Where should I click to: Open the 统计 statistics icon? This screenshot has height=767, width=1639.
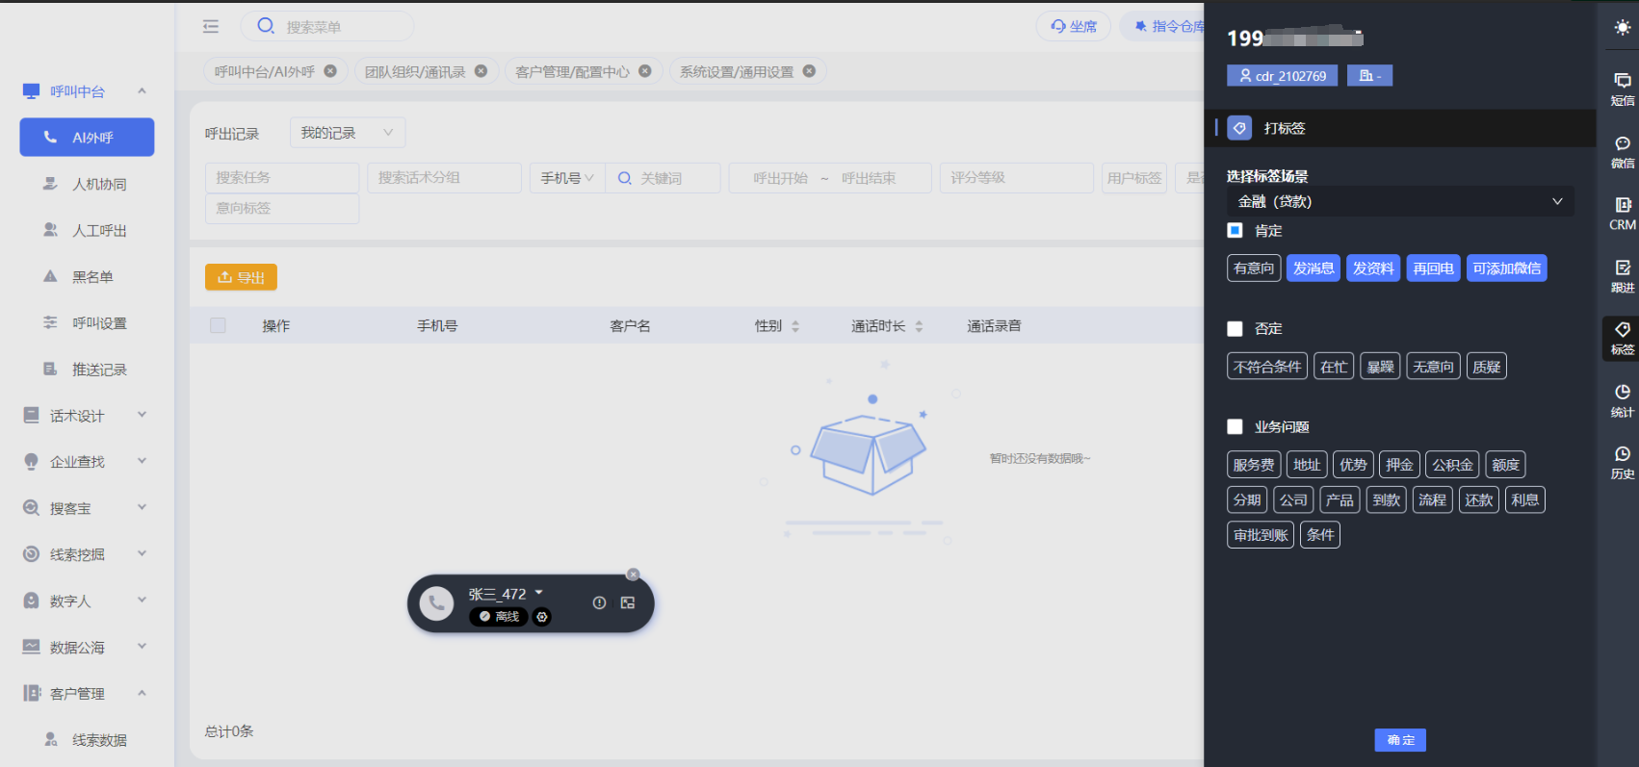[x=1622, y=399]
